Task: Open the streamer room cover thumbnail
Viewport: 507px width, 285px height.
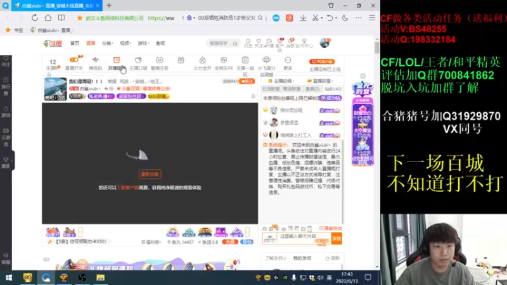Action: [x=55, y=89]
